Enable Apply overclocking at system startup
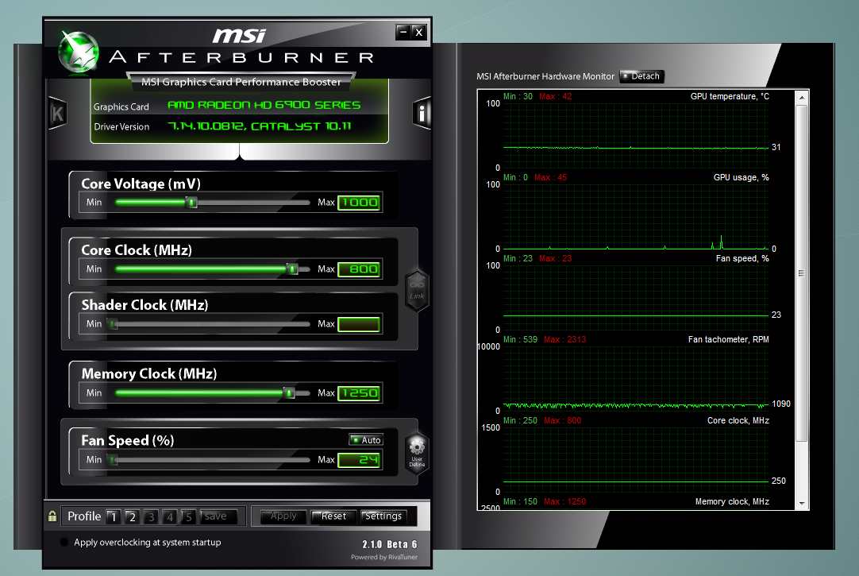The height and width of the screenshot is (576, 859). [64, 542]
